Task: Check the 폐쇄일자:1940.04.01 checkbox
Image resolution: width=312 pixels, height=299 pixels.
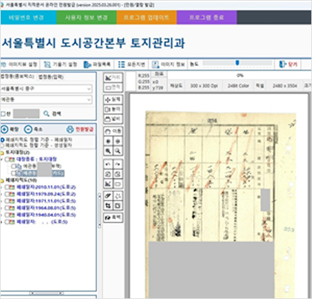Action: click(7, 215)
